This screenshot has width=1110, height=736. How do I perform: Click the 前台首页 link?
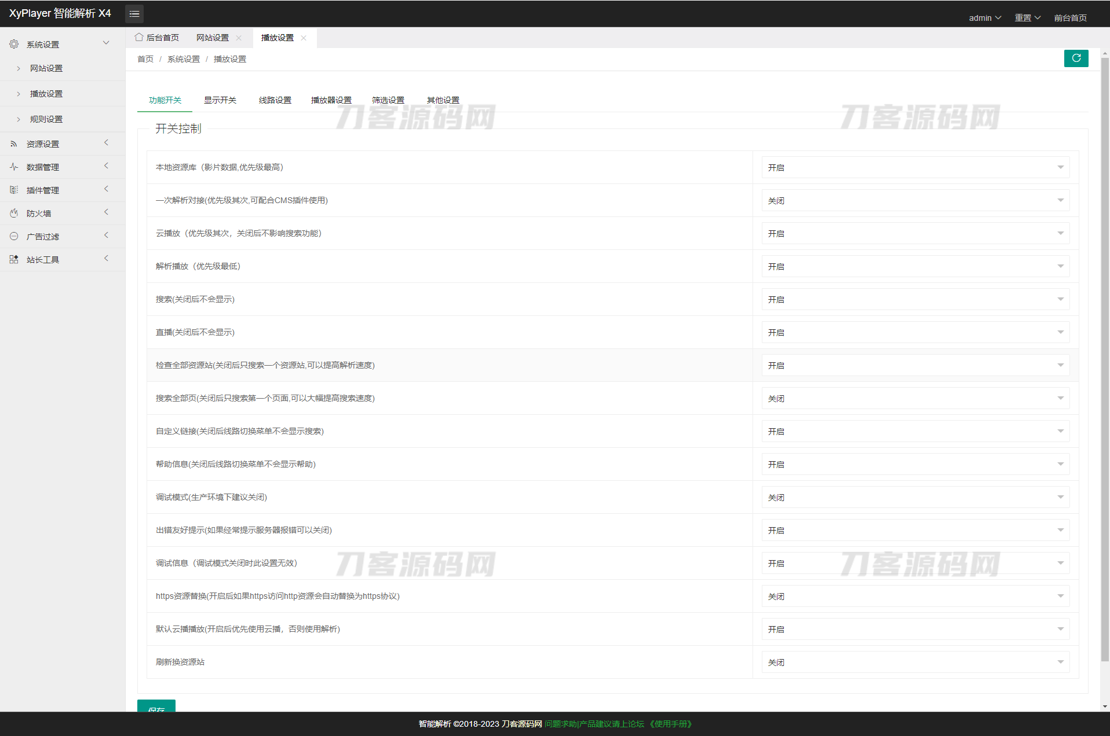click(x=1070, y=18)
